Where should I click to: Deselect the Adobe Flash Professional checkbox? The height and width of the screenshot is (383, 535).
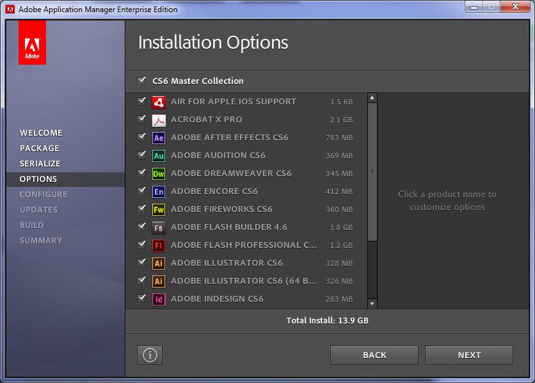pos(141,245)
